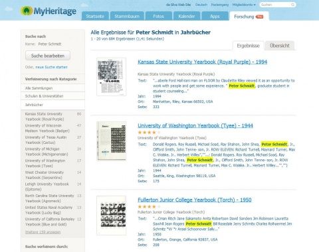Click the star rating under Washington Yearbook title
319x252 pixels.
pos(149,133)
